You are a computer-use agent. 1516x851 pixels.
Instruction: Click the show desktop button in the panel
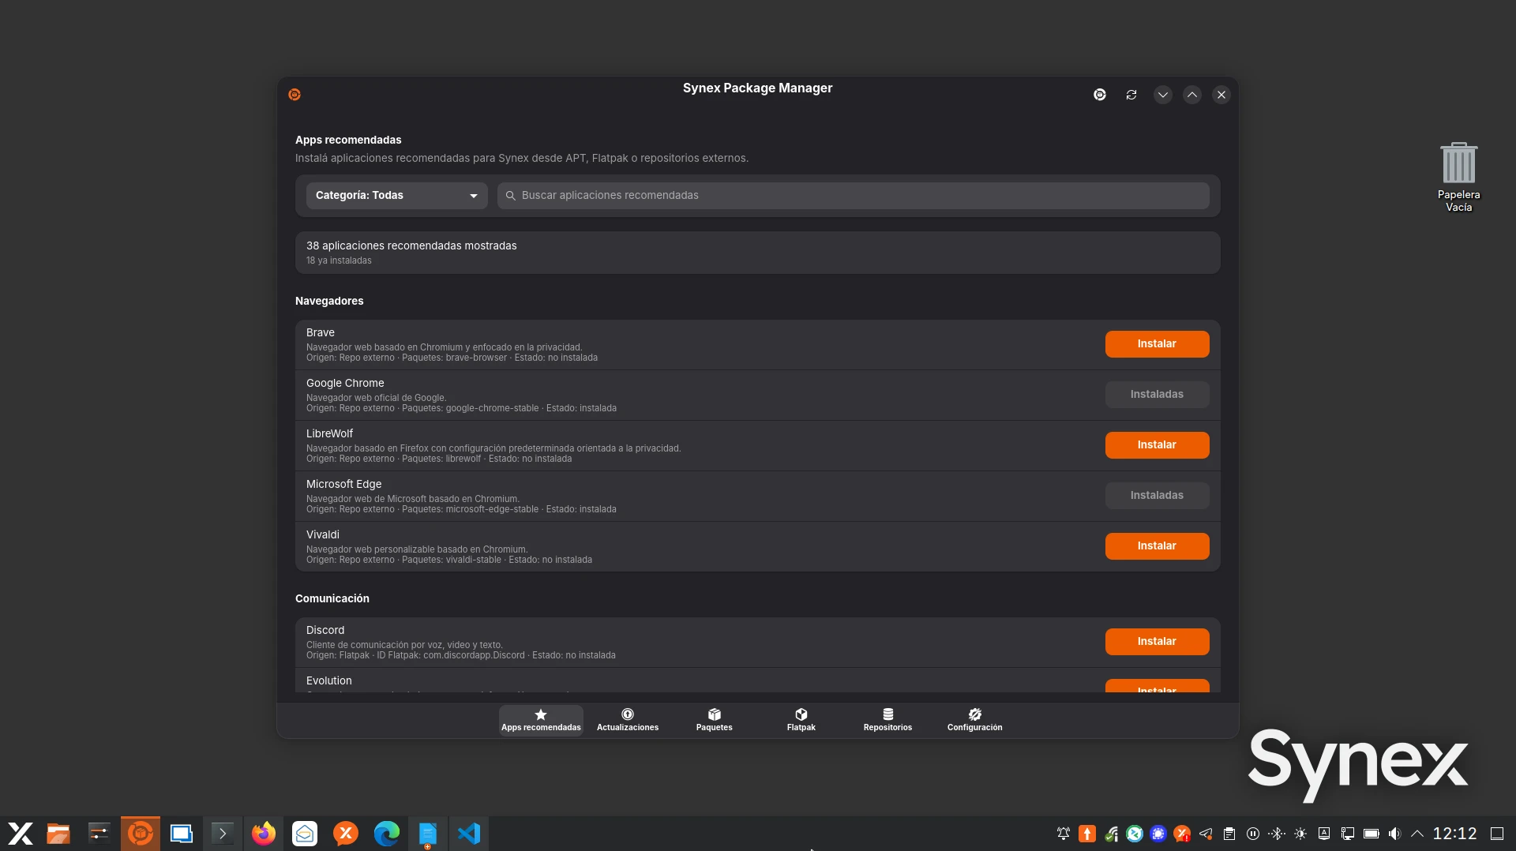(1497, 834)
